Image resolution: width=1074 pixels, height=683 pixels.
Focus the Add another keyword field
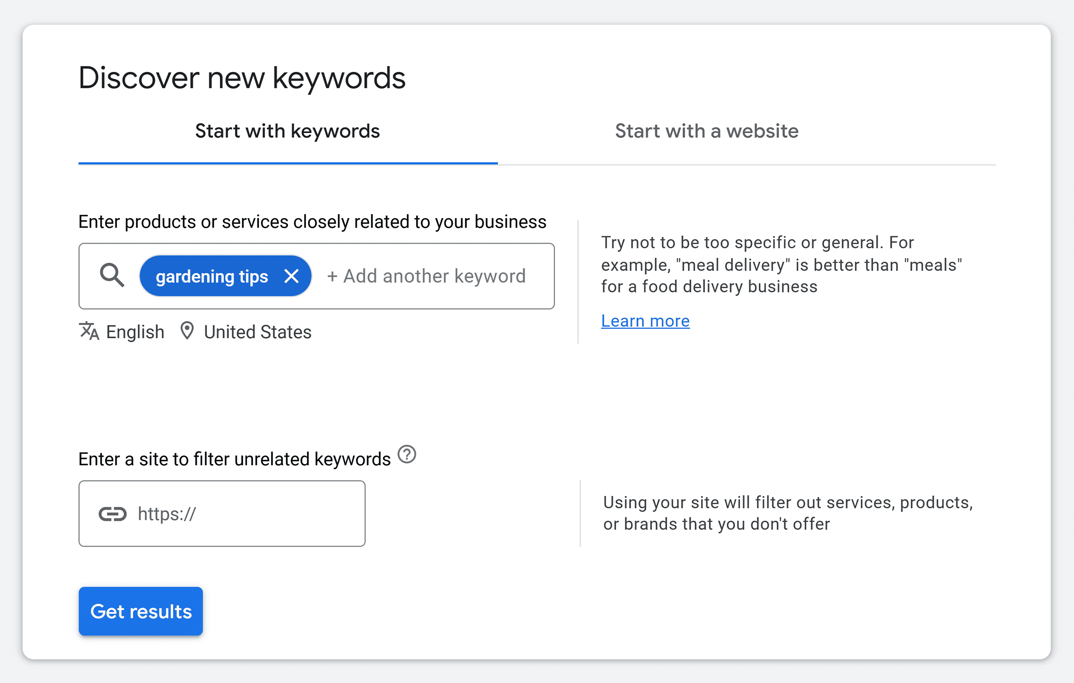click(x=427, y=276)
